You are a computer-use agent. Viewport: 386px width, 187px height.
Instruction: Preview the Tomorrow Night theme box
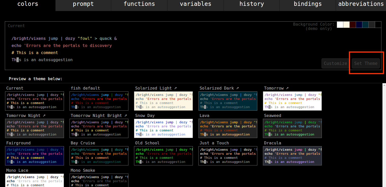tap(35, 128)
